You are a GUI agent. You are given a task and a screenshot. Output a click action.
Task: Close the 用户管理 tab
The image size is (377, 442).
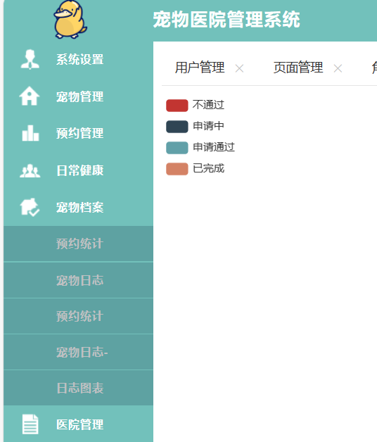[x=240, y=68]
